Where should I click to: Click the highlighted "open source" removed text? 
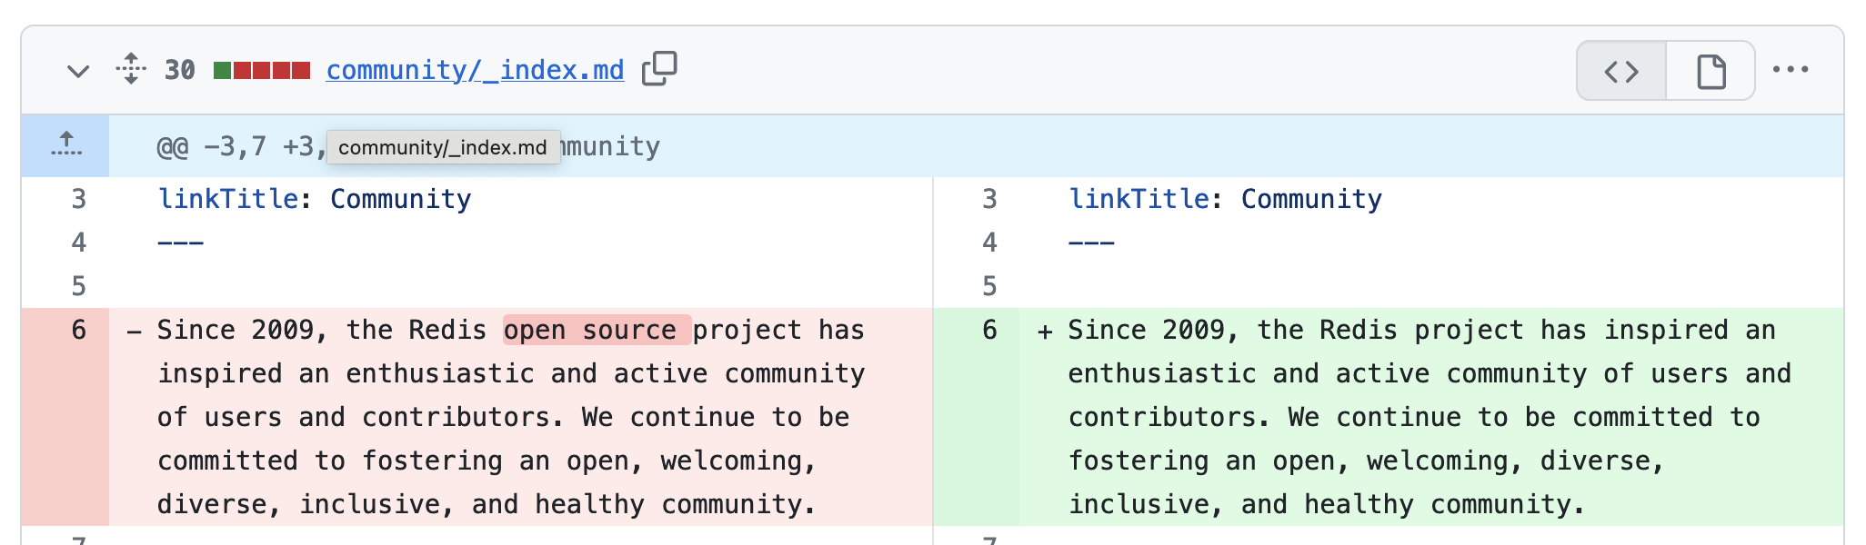(x=597, y=330)
